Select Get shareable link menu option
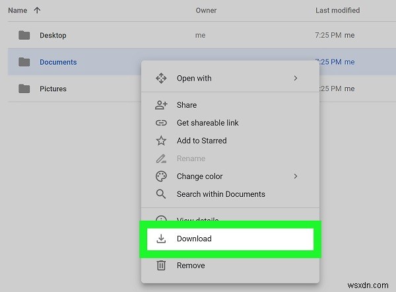Image resolution: width=396 pixels, height=292 pixels. [x=207, y=123]
